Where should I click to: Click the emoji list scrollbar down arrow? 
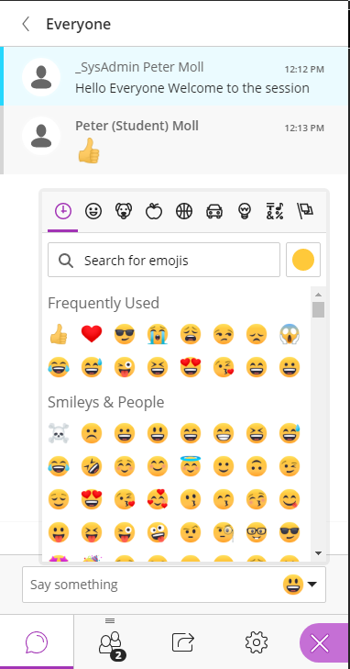[318, 553]
